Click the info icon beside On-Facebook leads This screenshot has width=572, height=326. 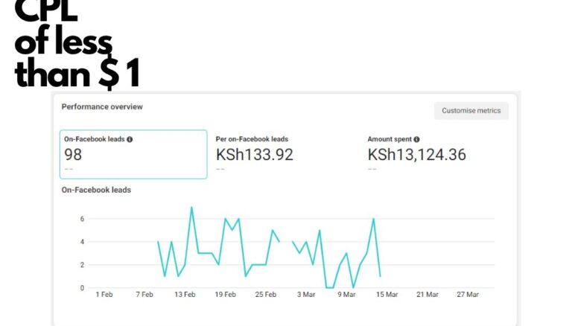click(x=130, y=139)
